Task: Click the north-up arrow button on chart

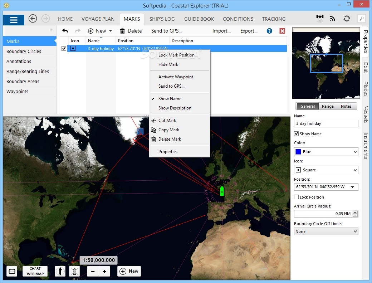Action: coord(60,271)
